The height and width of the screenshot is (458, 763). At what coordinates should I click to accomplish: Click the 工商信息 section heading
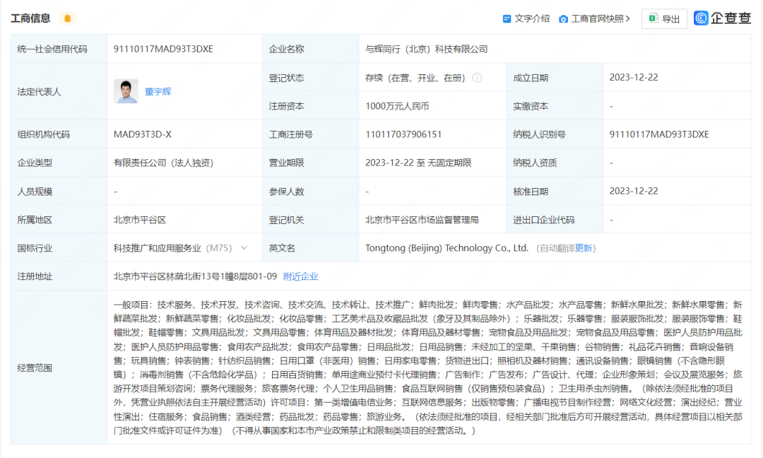coord(30,18)
